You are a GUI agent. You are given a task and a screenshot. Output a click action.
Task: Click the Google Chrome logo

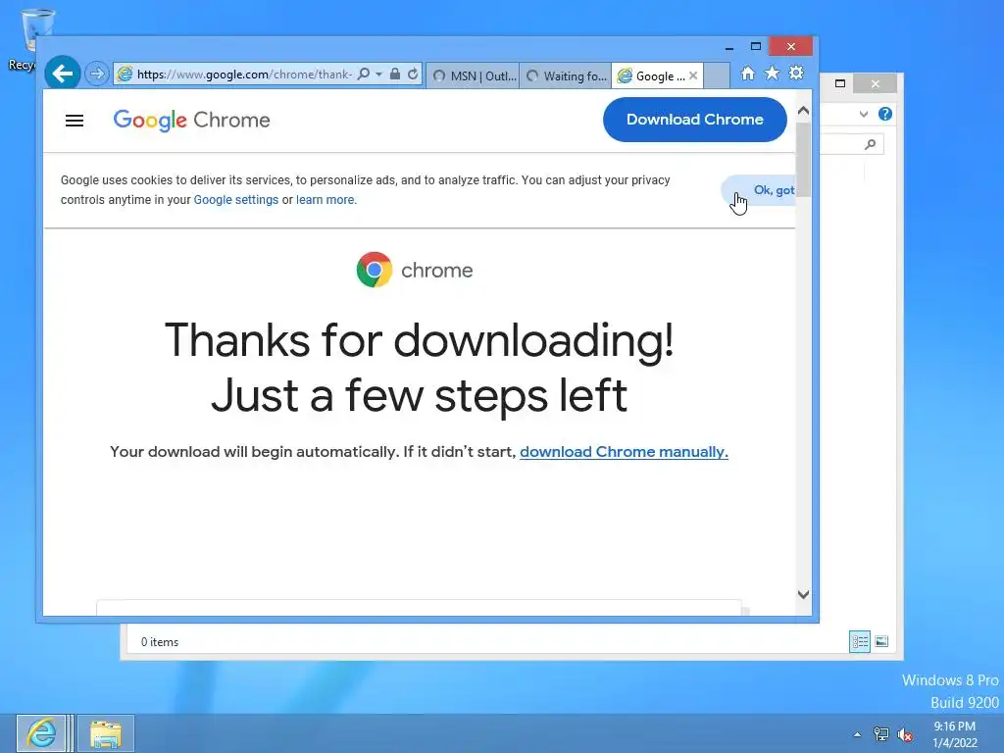pyautogui.click(x=191, y=120)
